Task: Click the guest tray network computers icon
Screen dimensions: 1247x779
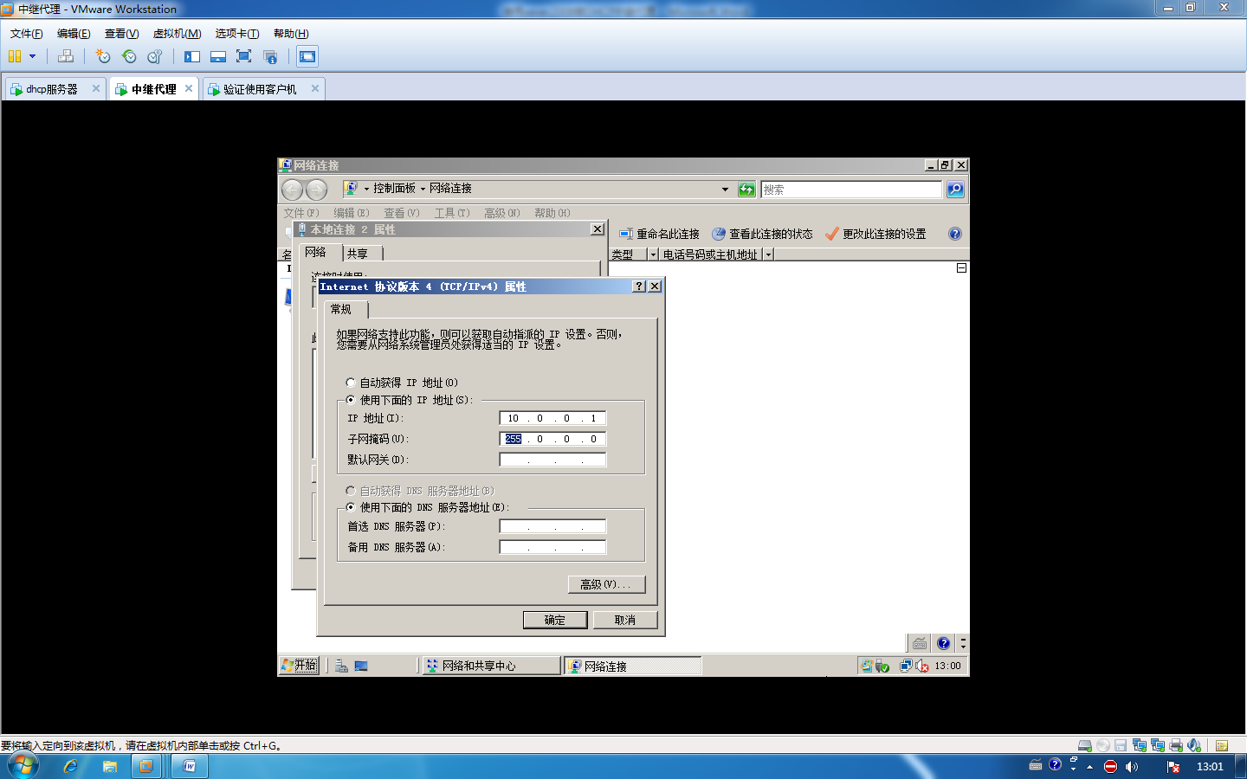Action: (906, 666)
